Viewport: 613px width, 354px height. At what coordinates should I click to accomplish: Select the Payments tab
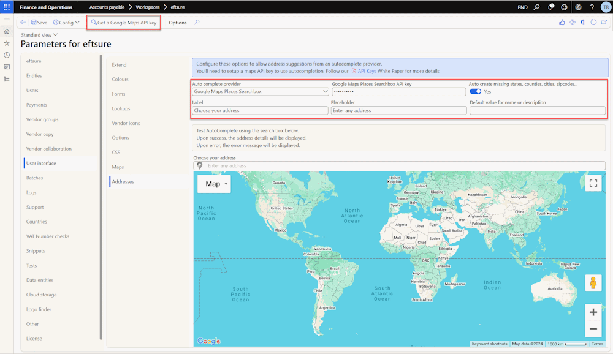pyautogui.click(x=36, y=105)
